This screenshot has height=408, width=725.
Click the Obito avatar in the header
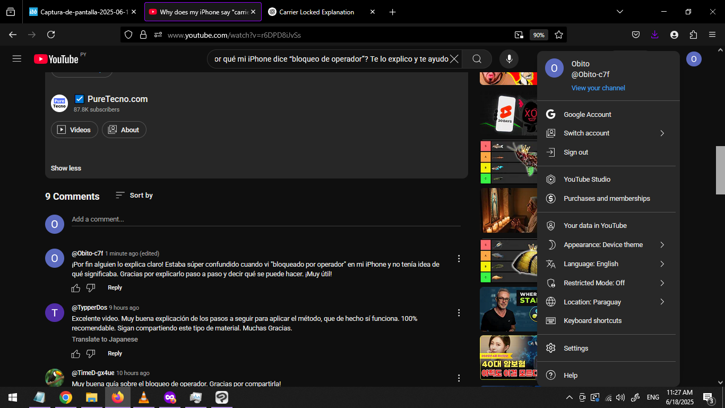(x=694, y=59)
